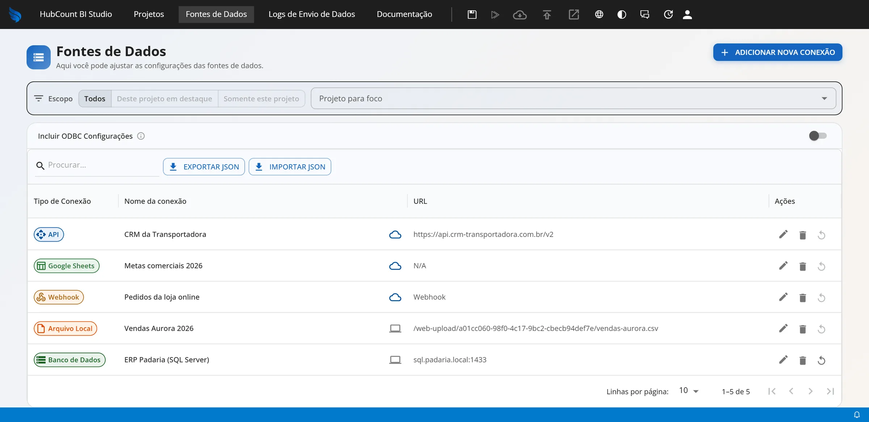Viewport: 869px width, 422px height.
Task: Click the Arquivo Local type badge
Action: [x=66, y=328]
